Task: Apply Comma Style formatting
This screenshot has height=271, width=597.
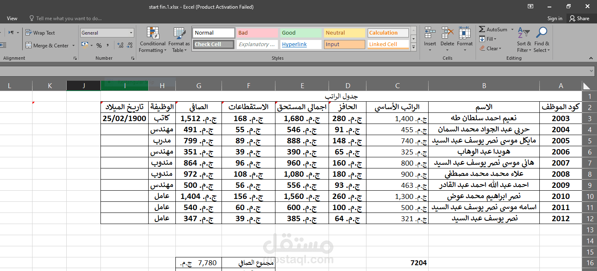Action: [108, 46]
